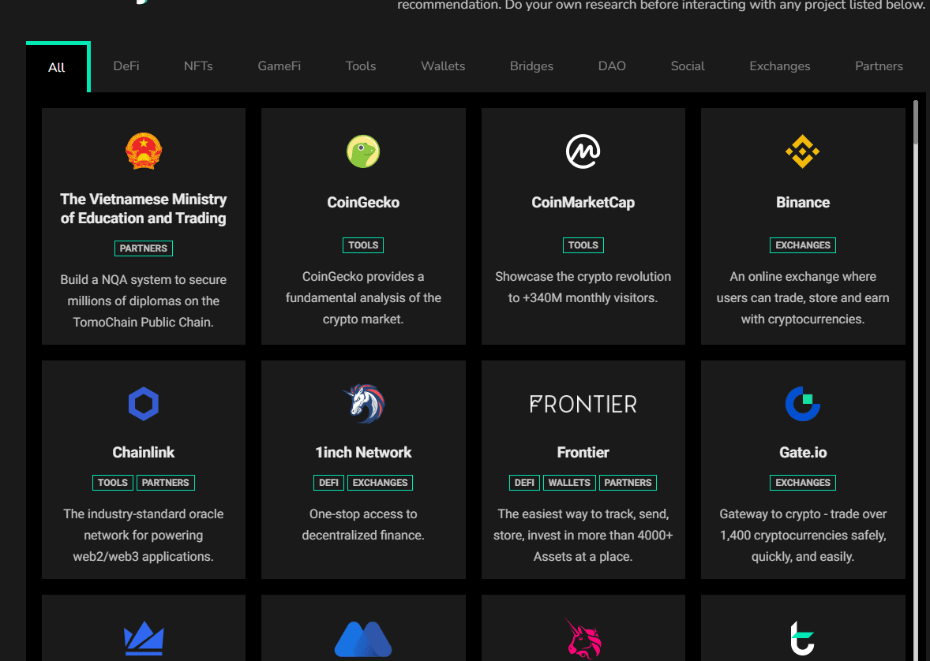Click the blue double-mountain logo
The image size is (930, 661).
[363, 639]
